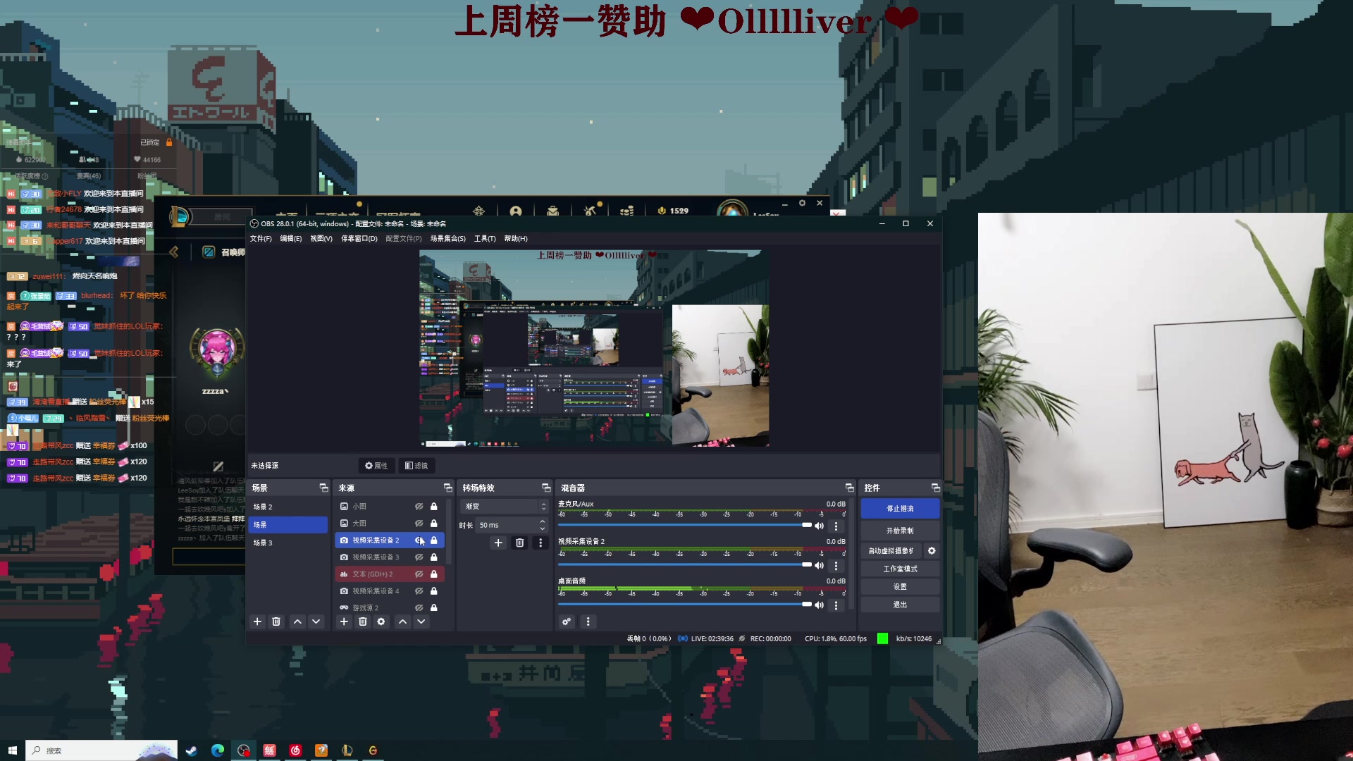The width and height of the screenshot is (1353, 761).
Task: Add a new source with plus icon in 来源 panel
Action: point(344,621)
